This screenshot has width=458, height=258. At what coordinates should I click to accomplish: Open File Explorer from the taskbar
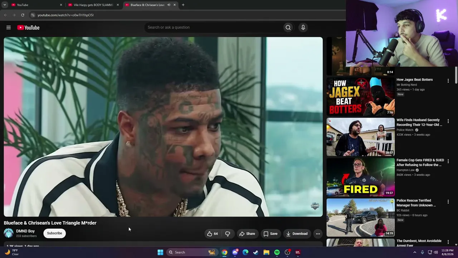point(266,252)
